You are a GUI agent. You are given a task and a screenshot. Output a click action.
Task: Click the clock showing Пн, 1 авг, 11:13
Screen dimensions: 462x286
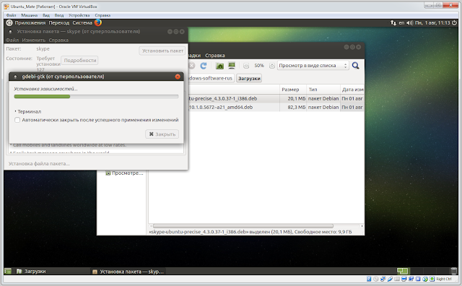point(432,22)
